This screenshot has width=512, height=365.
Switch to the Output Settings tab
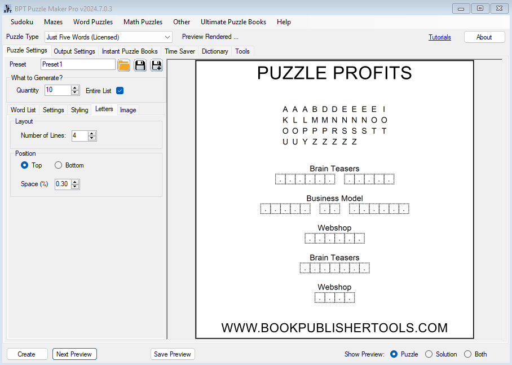74,51
